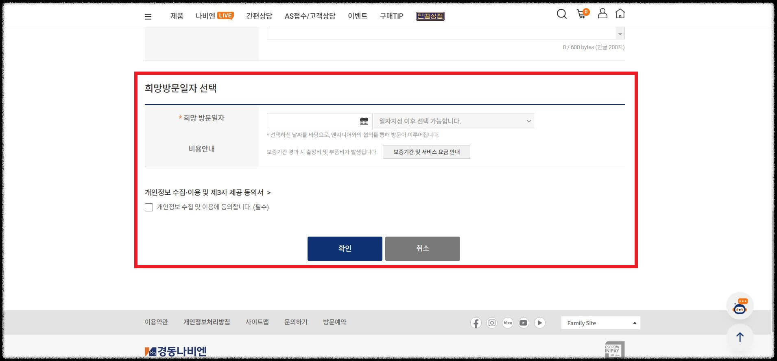Click the 희망 방문일자 date input field
The image size is (777, 361).
(x=319, y=121)
